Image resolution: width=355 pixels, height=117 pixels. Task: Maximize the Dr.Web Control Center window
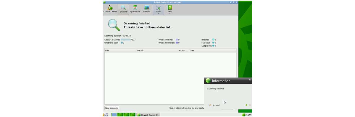pos(234,2)
